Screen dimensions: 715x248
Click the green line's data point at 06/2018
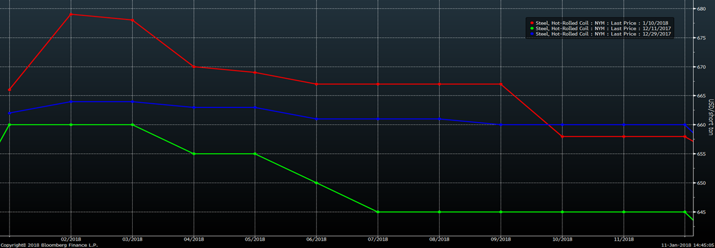coord(317,183)
